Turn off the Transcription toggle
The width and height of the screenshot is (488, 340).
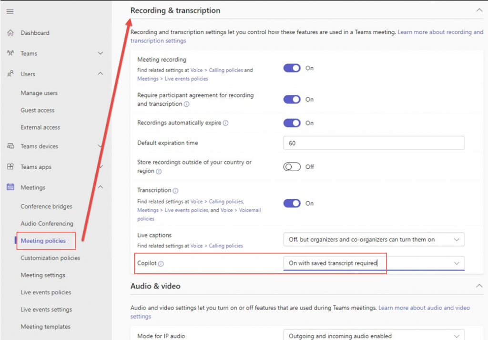pos(292,203)
